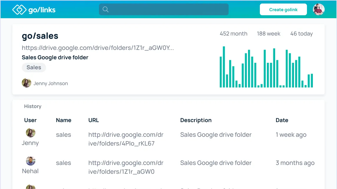Image resolution: width=337 pixels, height=189 pixels.
Task: Click the go/sales title heading
Action: coord(40,36)
